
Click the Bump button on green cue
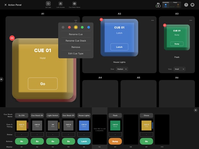[x=177, y=44]
